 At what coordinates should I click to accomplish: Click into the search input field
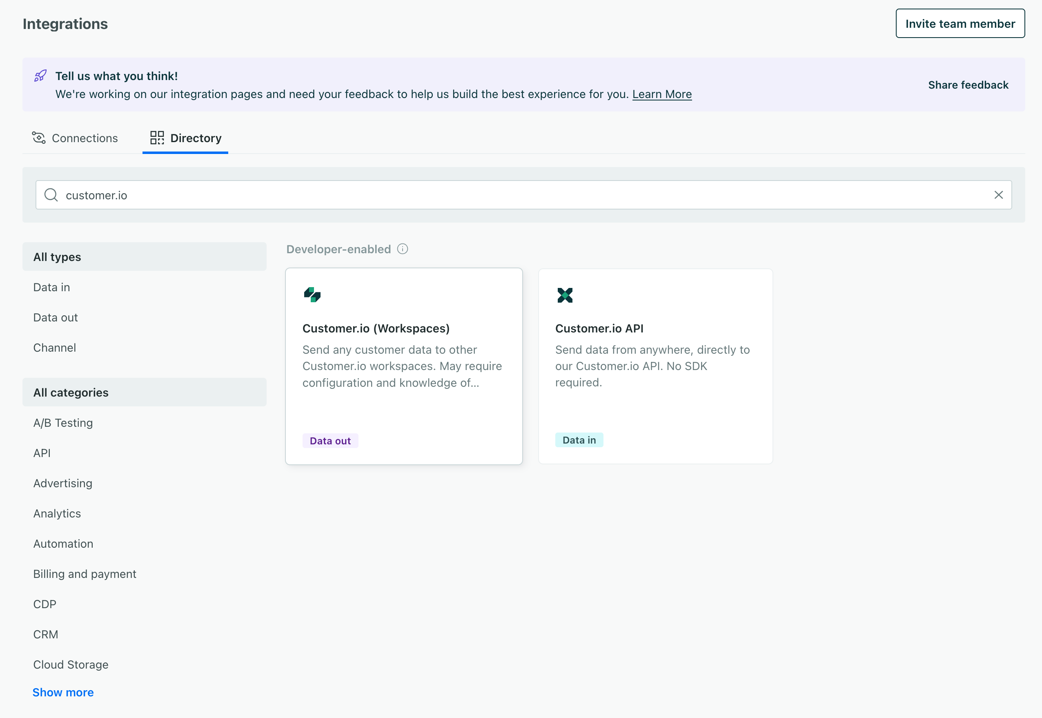coord(315,195)
